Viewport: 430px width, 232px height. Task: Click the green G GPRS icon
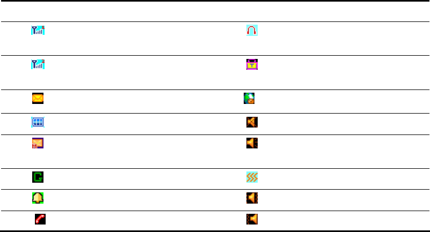point(38,177)
